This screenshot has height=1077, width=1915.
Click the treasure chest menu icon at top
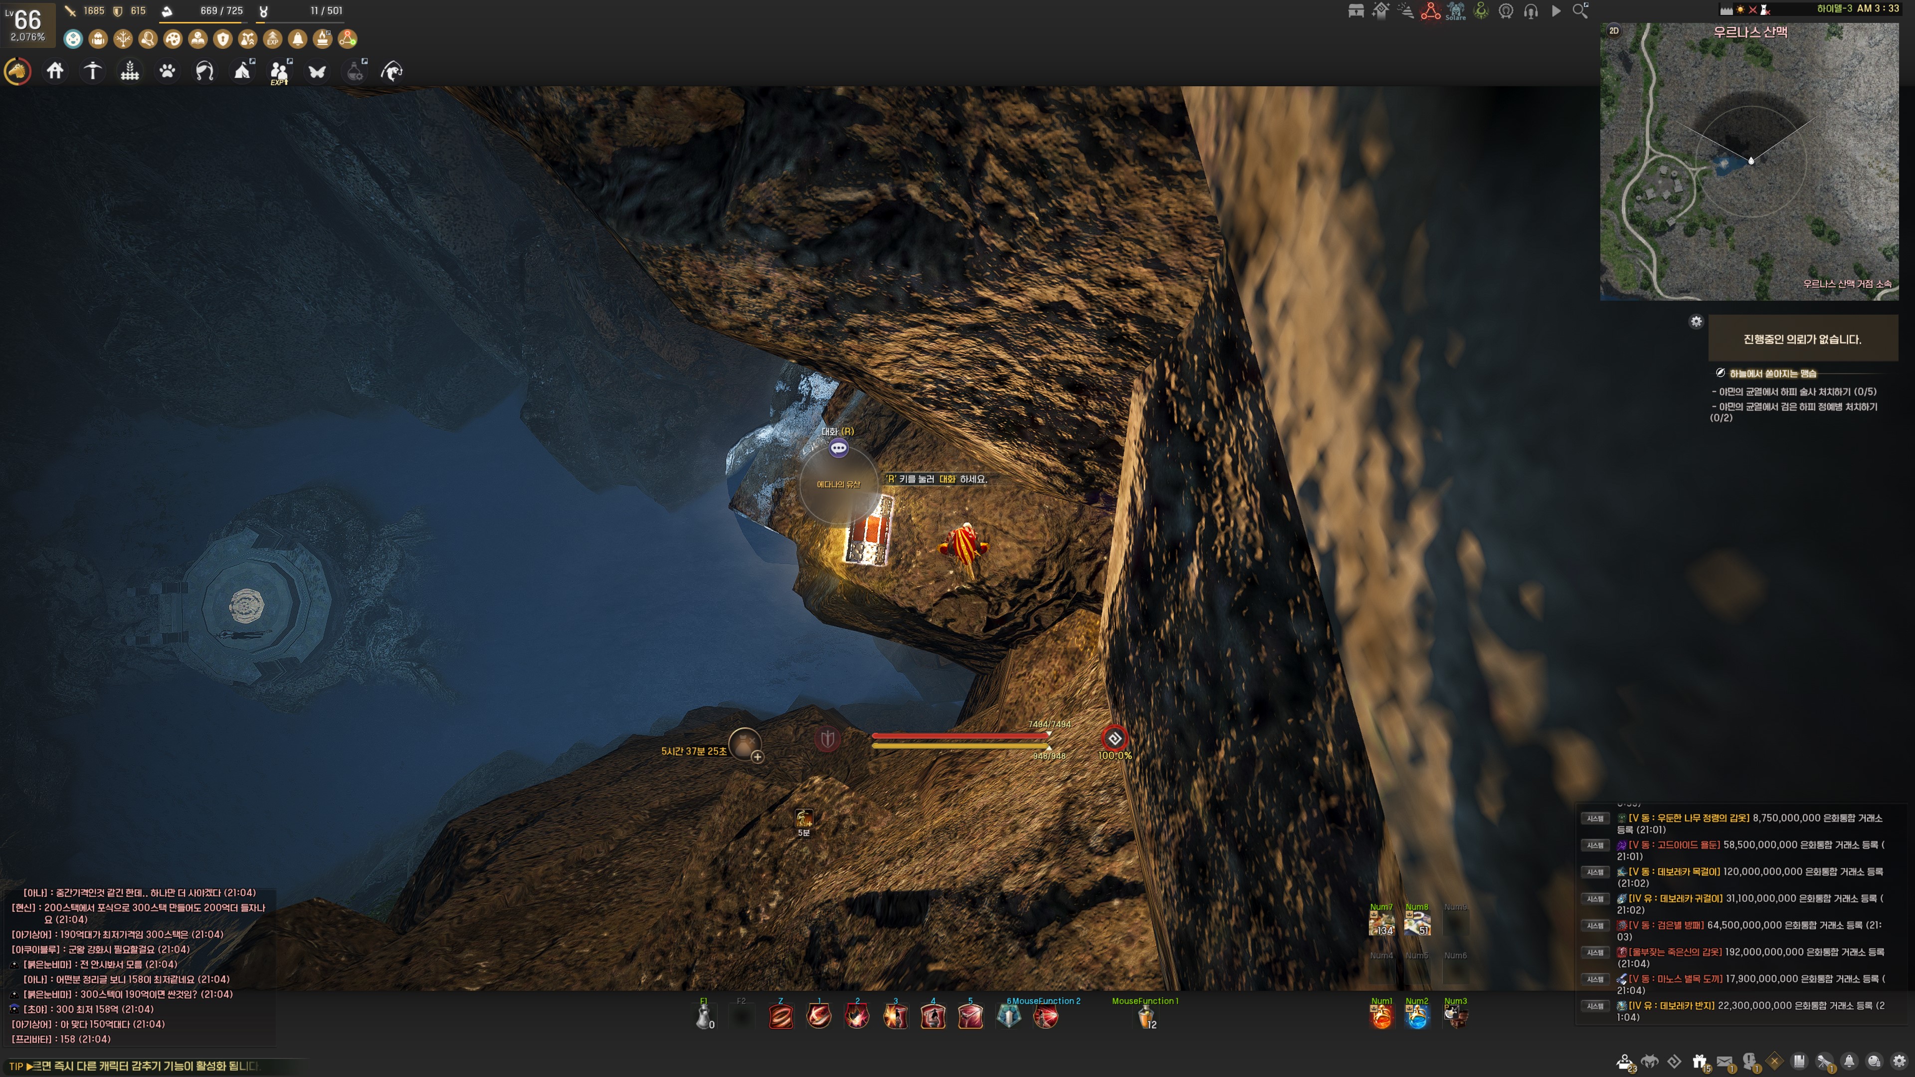point(1356,11)
